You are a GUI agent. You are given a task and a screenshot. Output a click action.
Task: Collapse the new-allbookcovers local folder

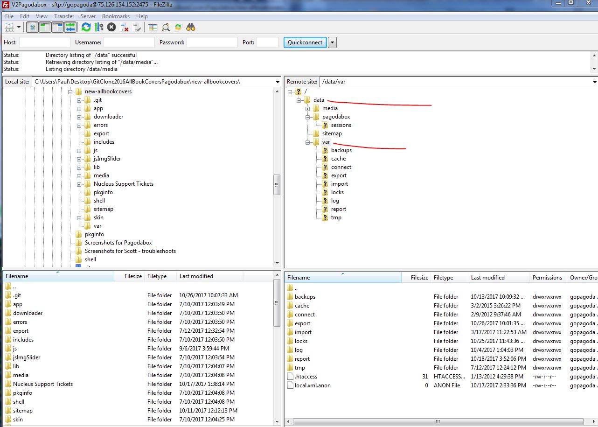tap(71, 92)
